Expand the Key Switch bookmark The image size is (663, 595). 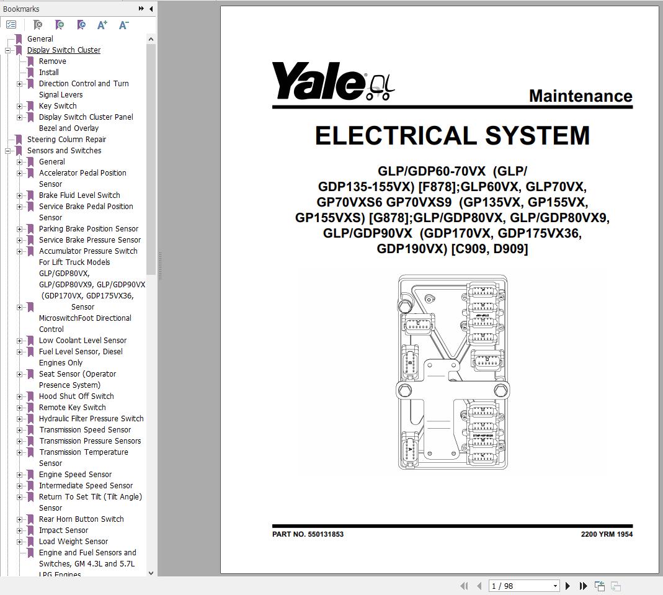tap(19, 106)
